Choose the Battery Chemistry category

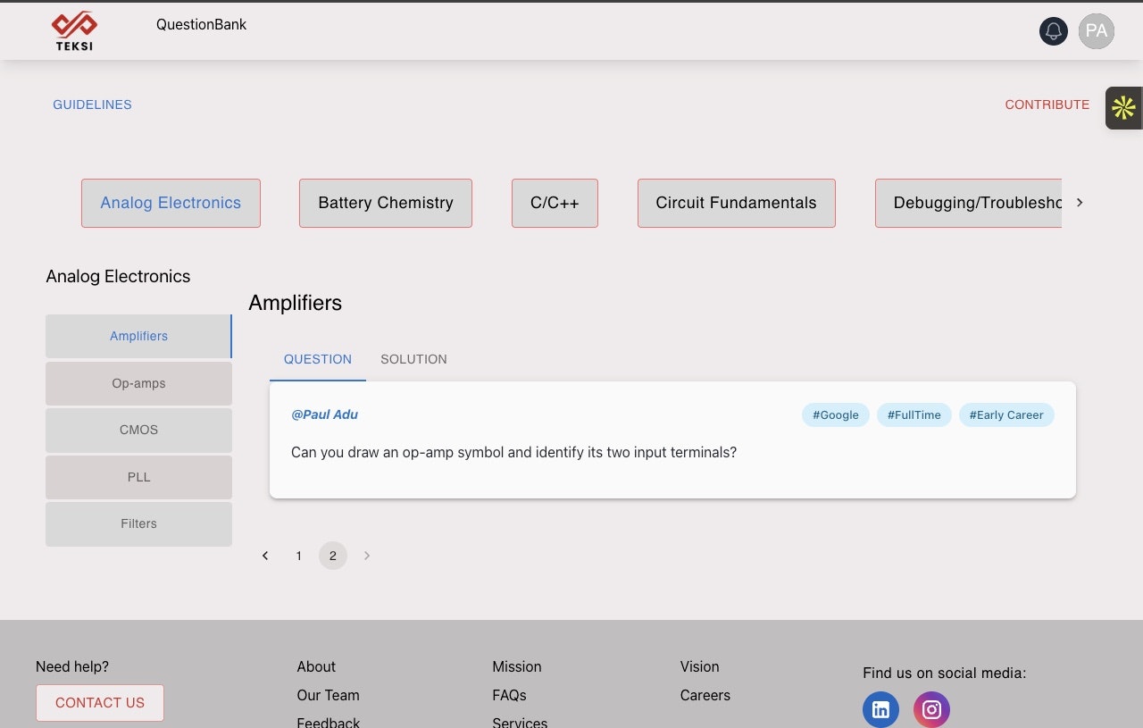386,203
